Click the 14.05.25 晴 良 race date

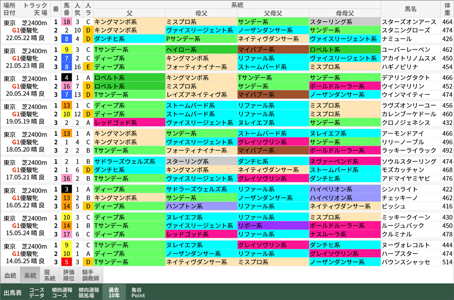coord(25,261)
